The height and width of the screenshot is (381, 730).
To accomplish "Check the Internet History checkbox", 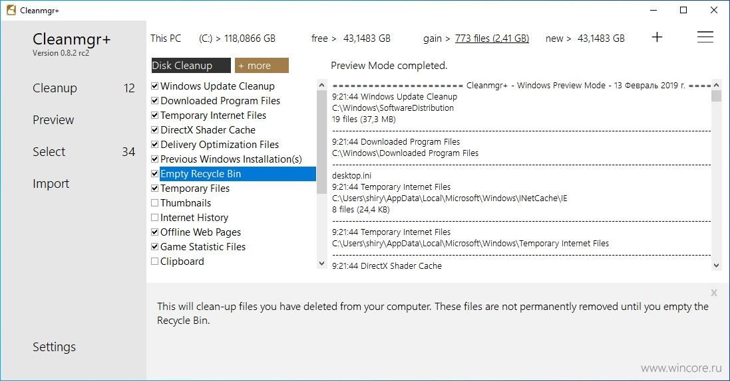I will (x=154, y=218).
